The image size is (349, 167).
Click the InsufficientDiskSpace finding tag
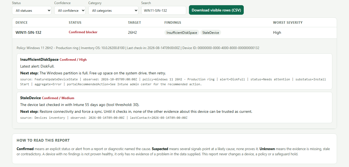182,32
